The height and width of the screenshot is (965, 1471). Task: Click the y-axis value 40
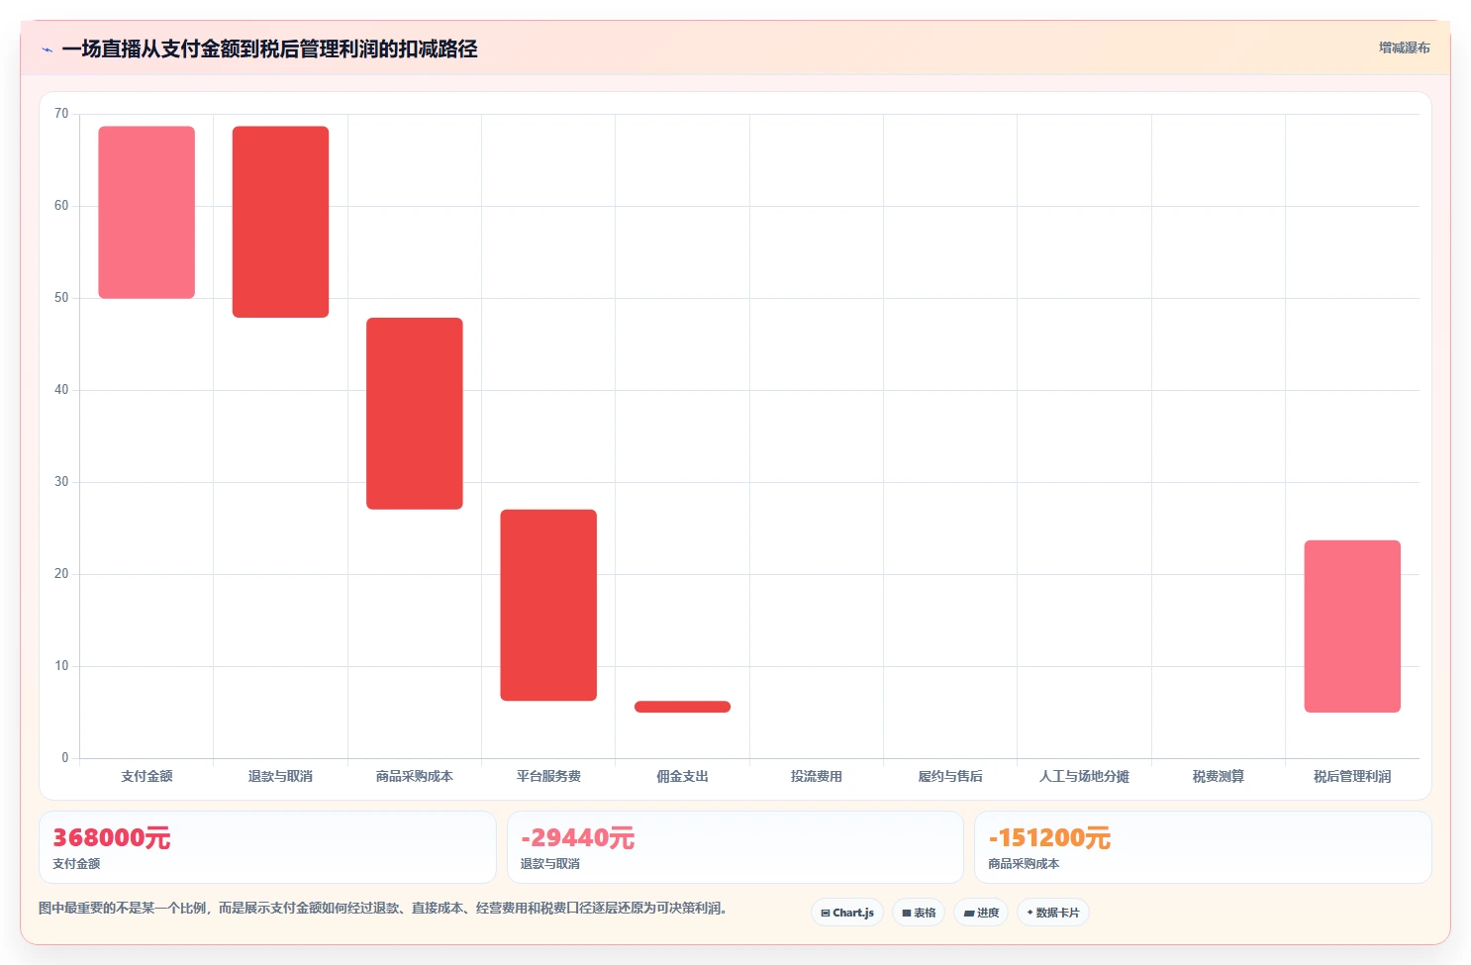click(61, 390)
